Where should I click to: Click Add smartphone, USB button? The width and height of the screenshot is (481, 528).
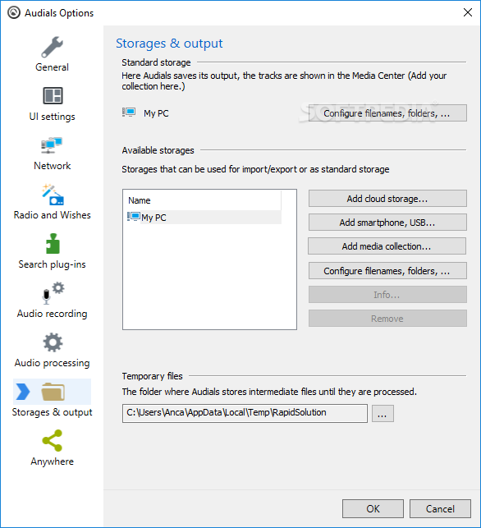387,223
